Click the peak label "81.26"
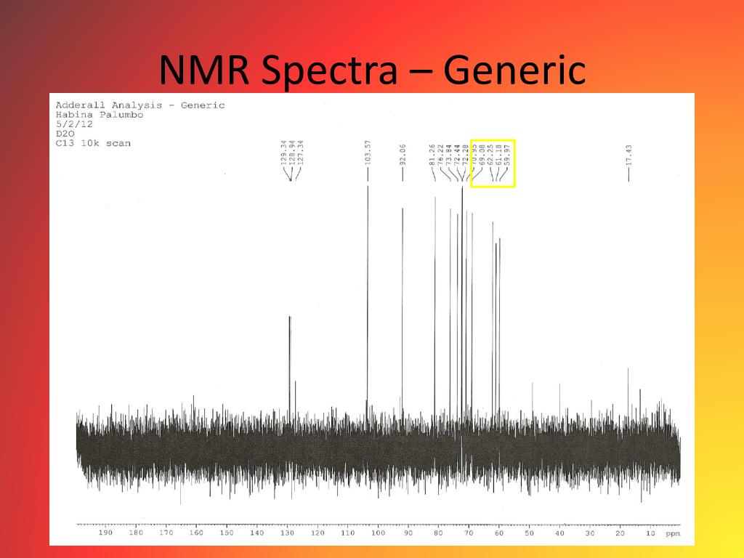The width and height of the screenshot is (744, 558). (432, 155)
